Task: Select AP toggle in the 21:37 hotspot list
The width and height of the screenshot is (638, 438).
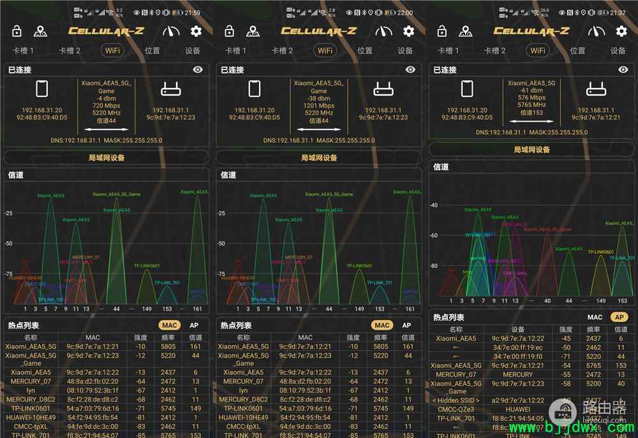Action: pyautogui.click(x=619, y=317)
